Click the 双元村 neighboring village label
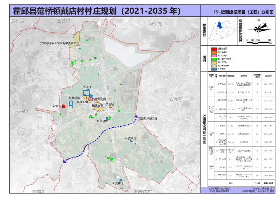This screenshot has width=280, height=198. [x=176, y=100]
